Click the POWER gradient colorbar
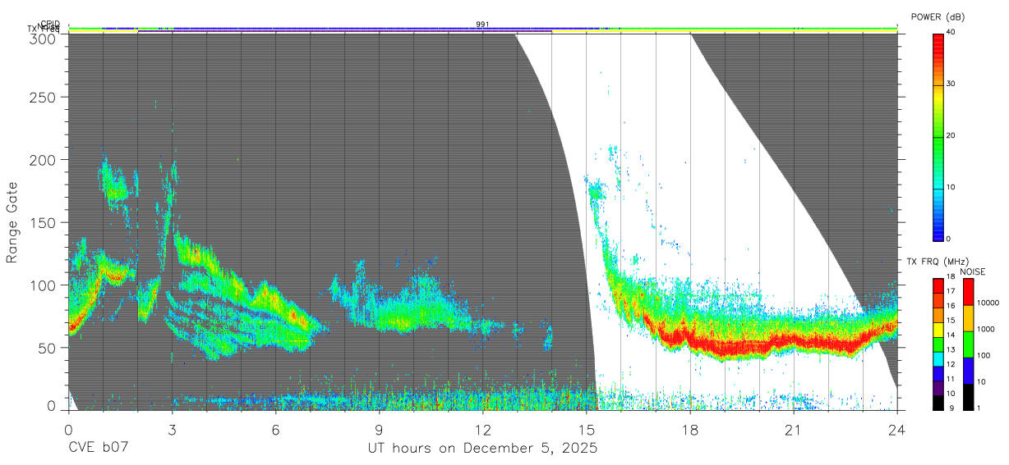This screenshot has width=1009, height=465. [938, 136]
